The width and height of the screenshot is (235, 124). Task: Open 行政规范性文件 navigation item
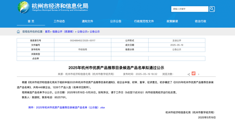pos(144,21)
